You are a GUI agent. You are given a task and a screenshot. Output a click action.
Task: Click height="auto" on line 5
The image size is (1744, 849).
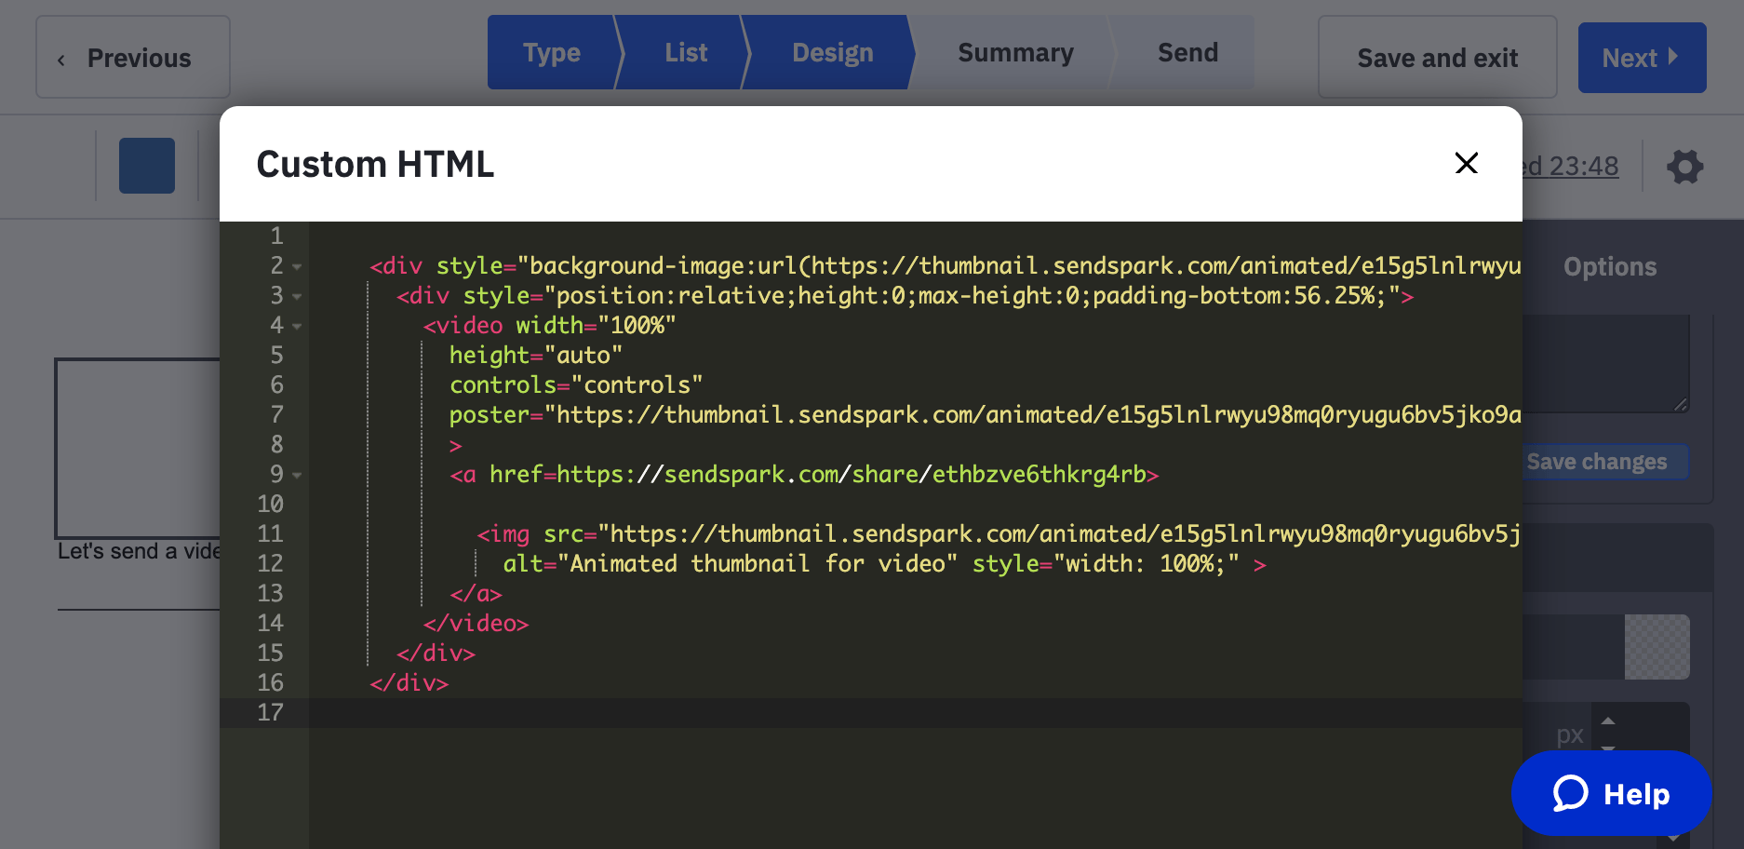pyautogui.click(x=536, y=356)
